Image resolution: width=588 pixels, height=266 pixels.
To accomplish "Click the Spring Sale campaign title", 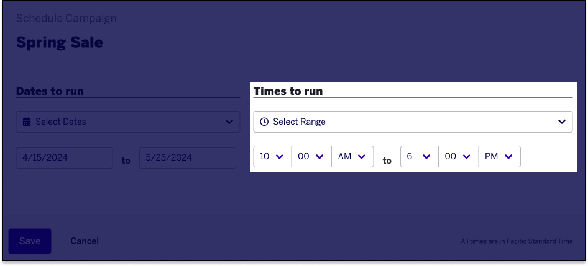I will click(59, 42).
